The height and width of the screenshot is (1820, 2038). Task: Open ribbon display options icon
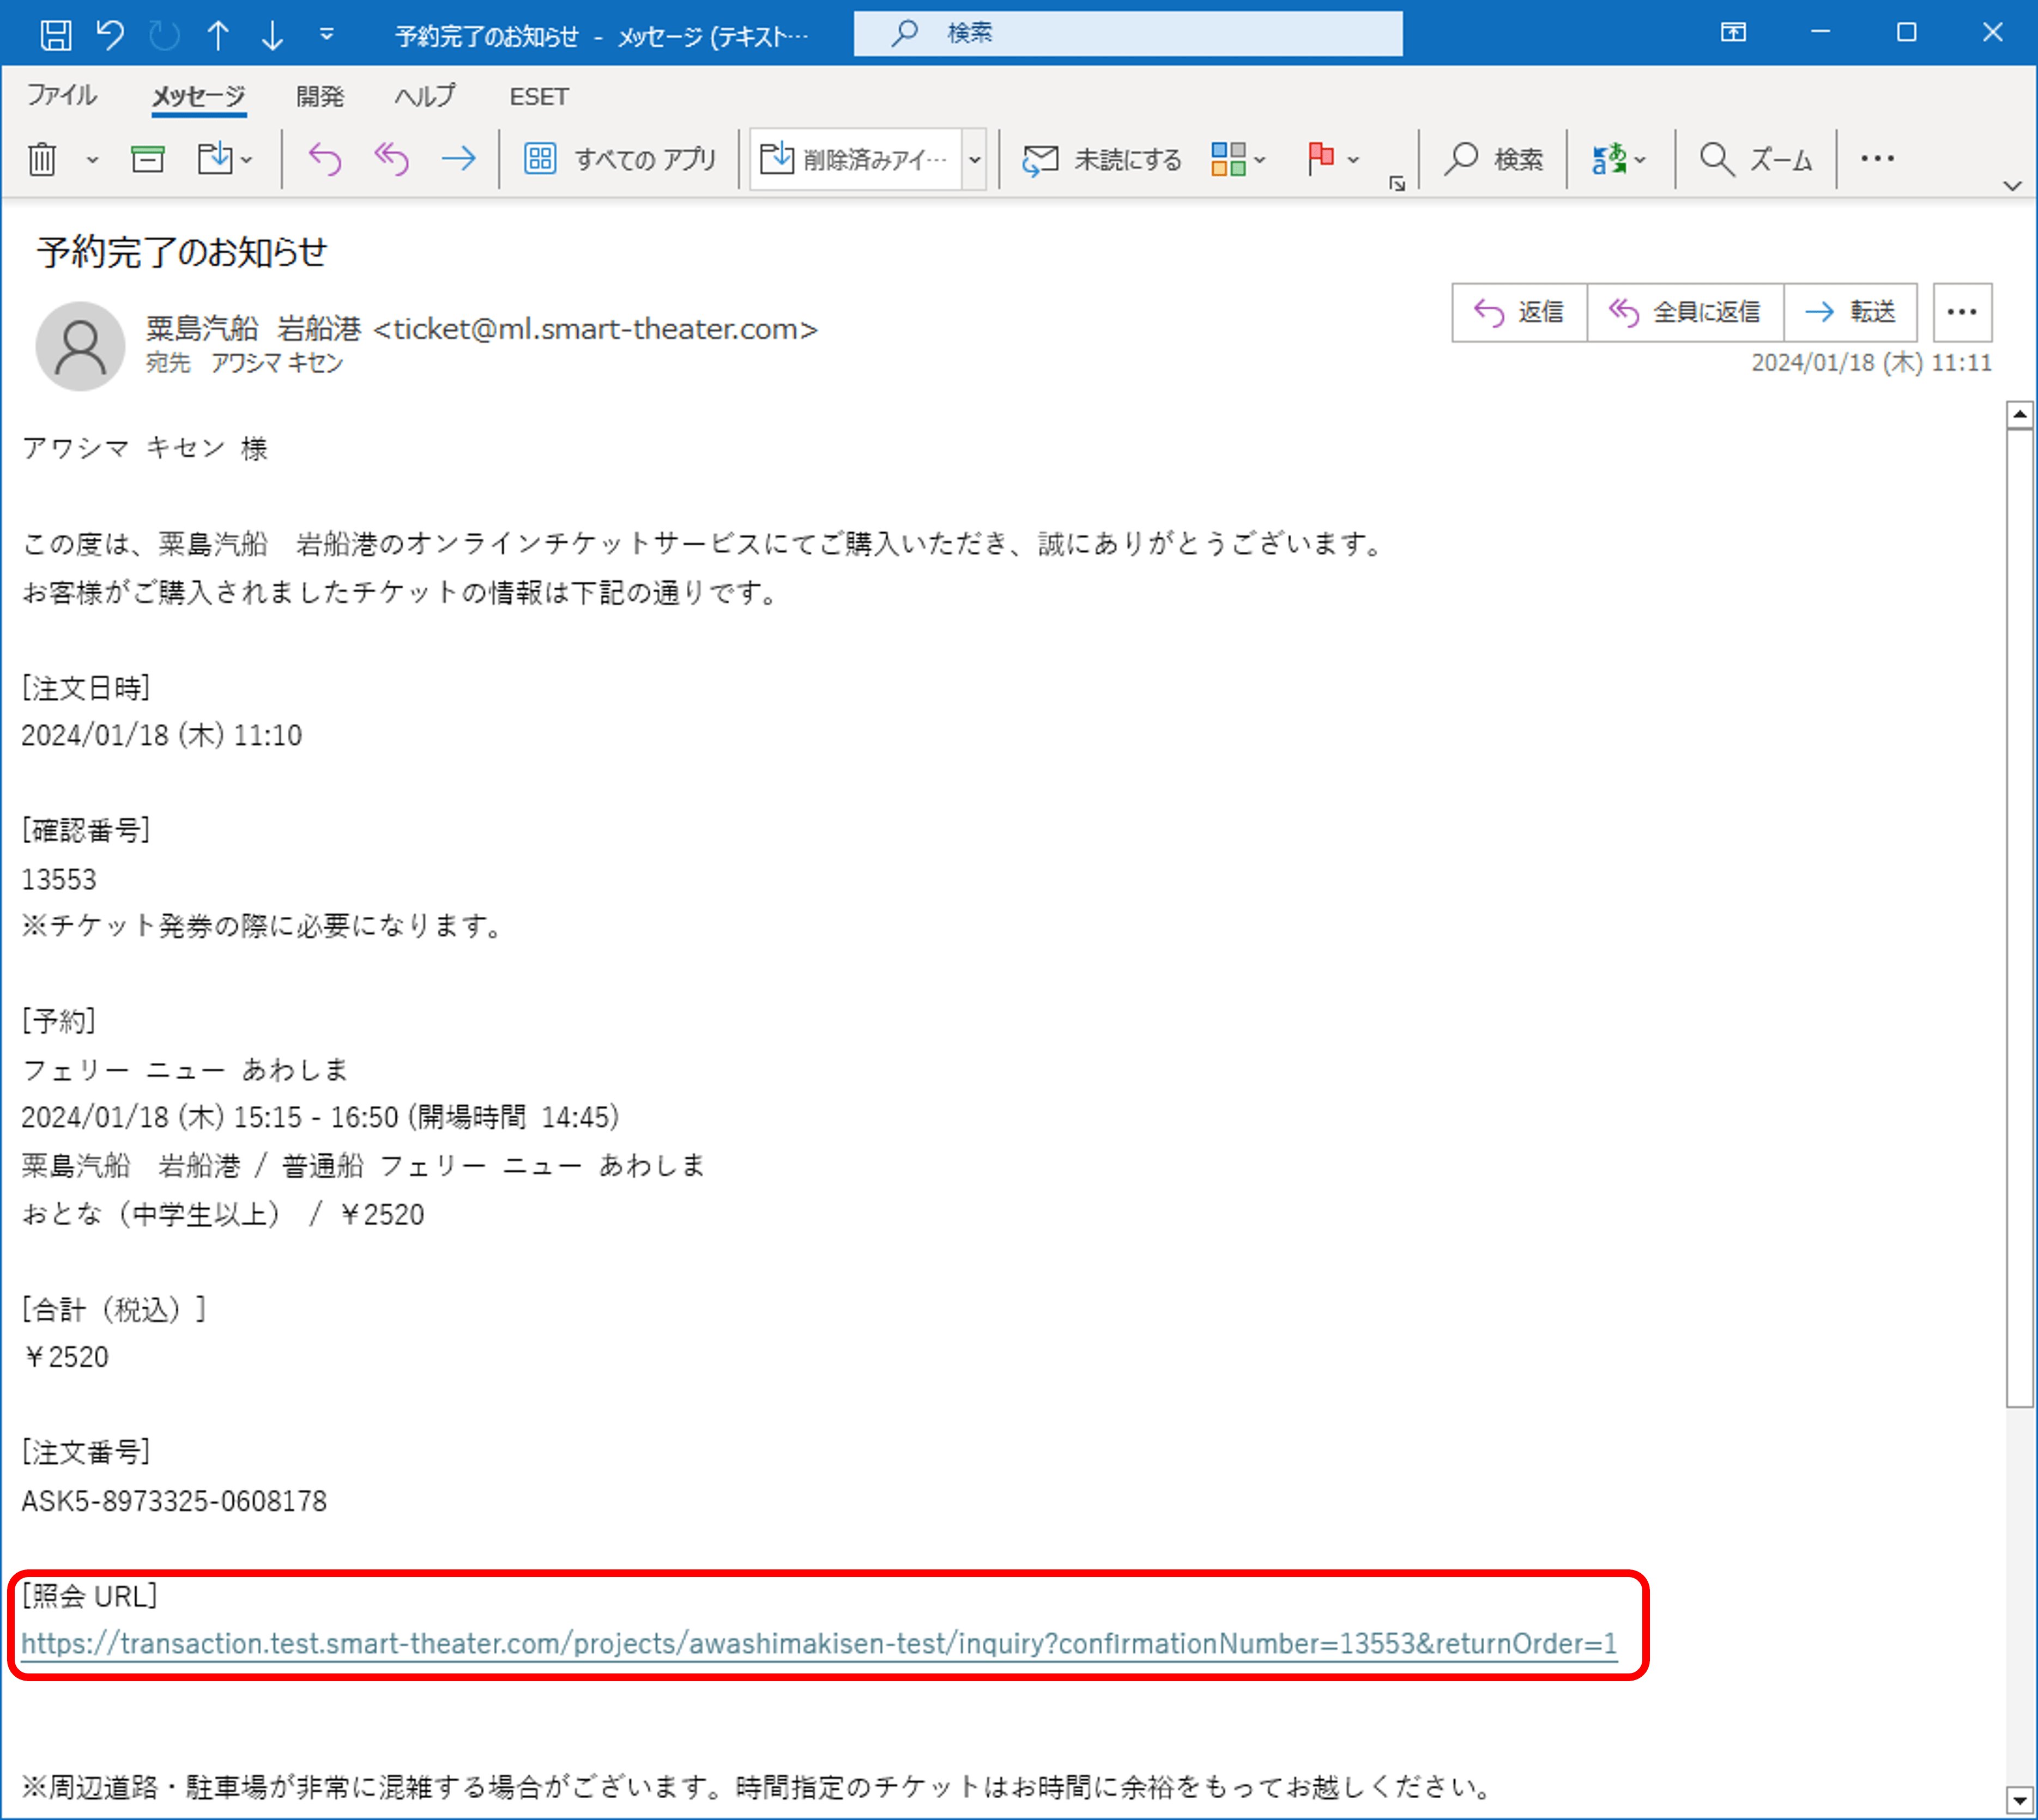tap(1733, 33)
